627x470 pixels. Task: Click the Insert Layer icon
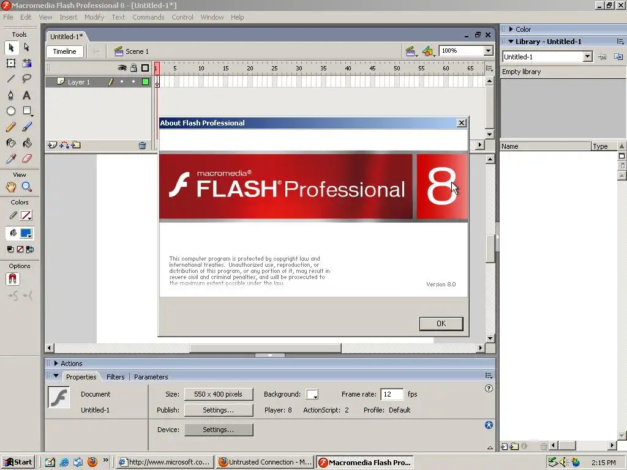[x=52, y=145]
